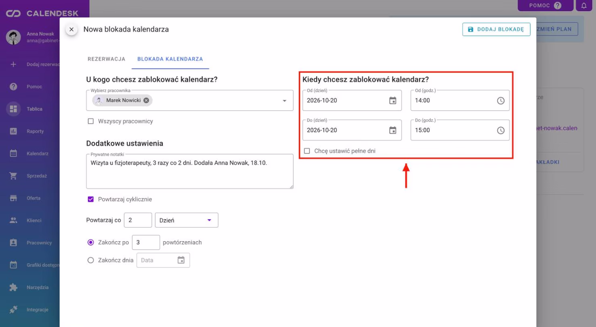
Task: Open the calendar icon in Zakończ dnia field
Action: (x=181, y=260)
